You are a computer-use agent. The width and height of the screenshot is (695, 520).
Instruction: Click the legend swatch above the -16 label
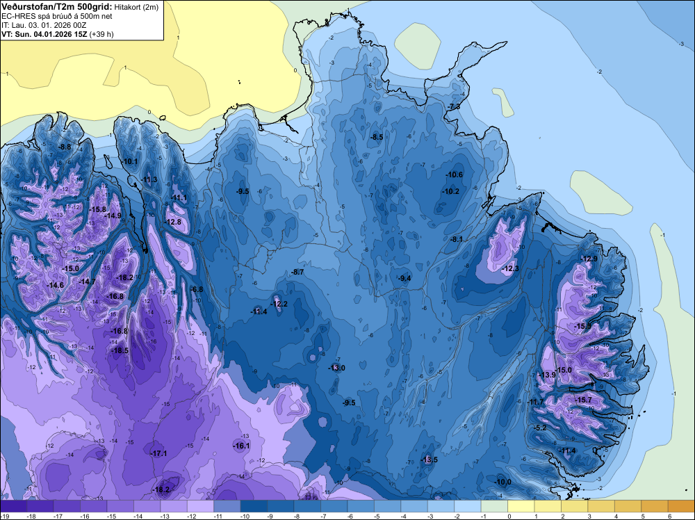click(94, 506)
